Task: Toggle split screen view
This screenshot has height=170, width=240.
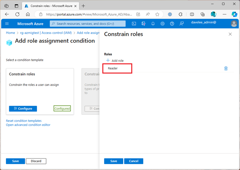Action: tap(192, 14)
